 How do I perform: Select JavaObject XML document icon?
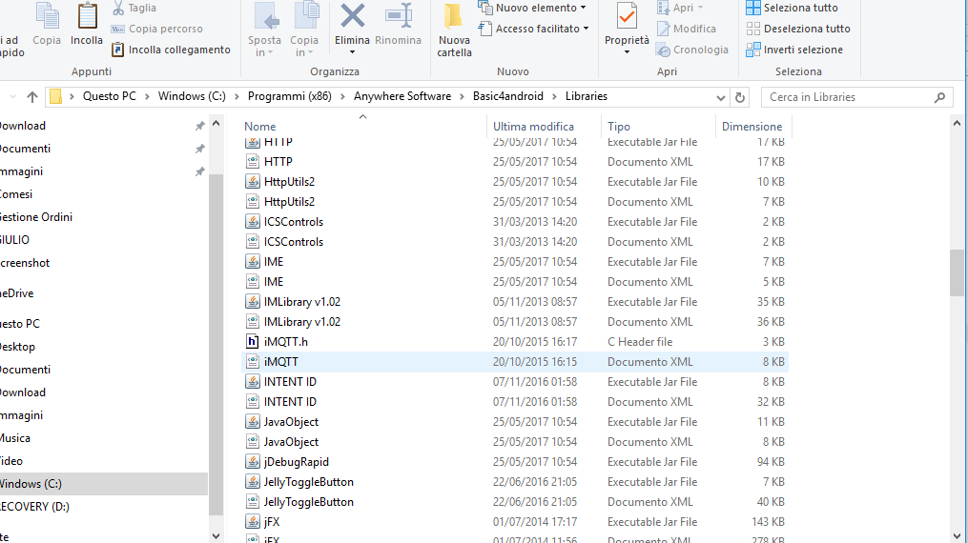click(253, 442)
